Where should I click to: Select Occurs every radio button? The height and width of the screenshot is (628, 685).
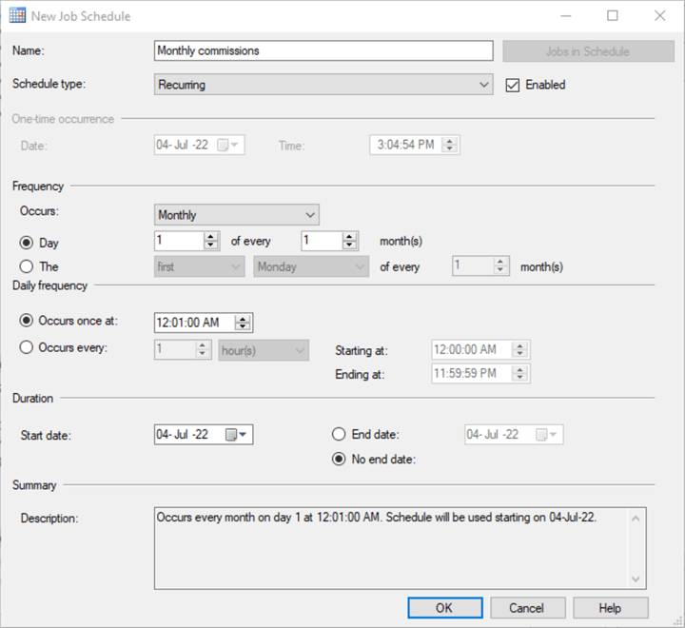[27, 347]
